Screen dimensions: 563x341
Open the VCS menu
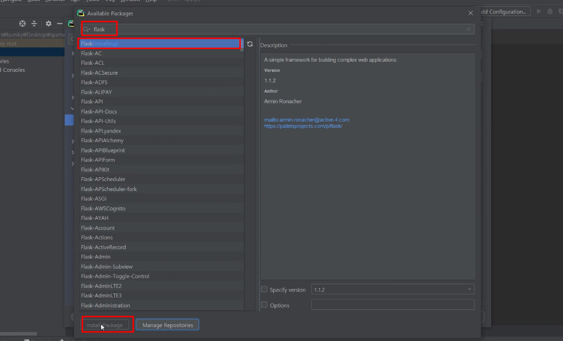click(x=110, y=0)
